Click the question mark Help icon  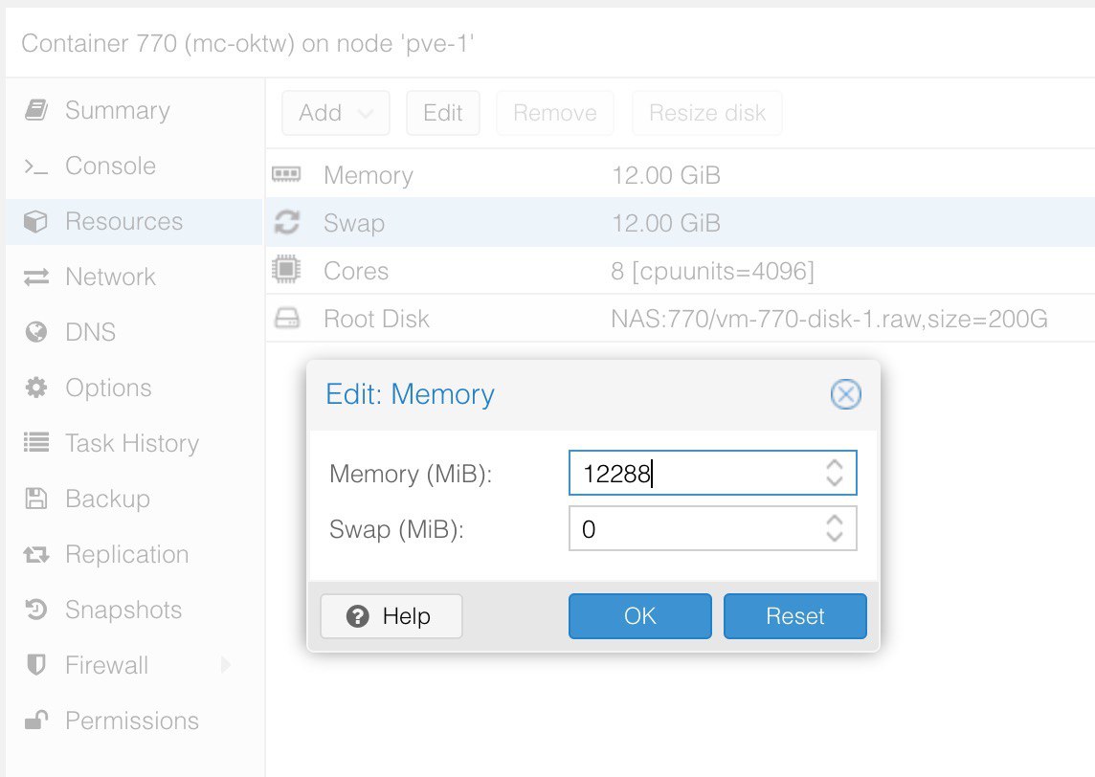click(x=358, y=616)
